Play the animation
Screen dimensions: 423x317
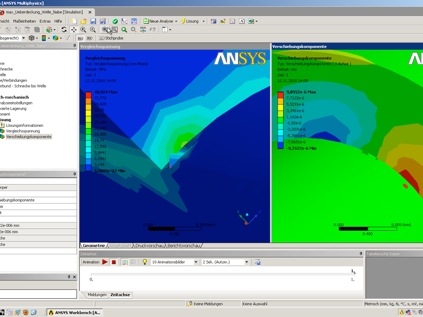point(105,262)
